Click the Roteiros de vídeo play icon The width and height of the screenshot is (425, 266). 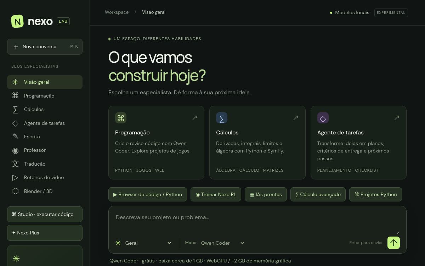tap(15, 177)
